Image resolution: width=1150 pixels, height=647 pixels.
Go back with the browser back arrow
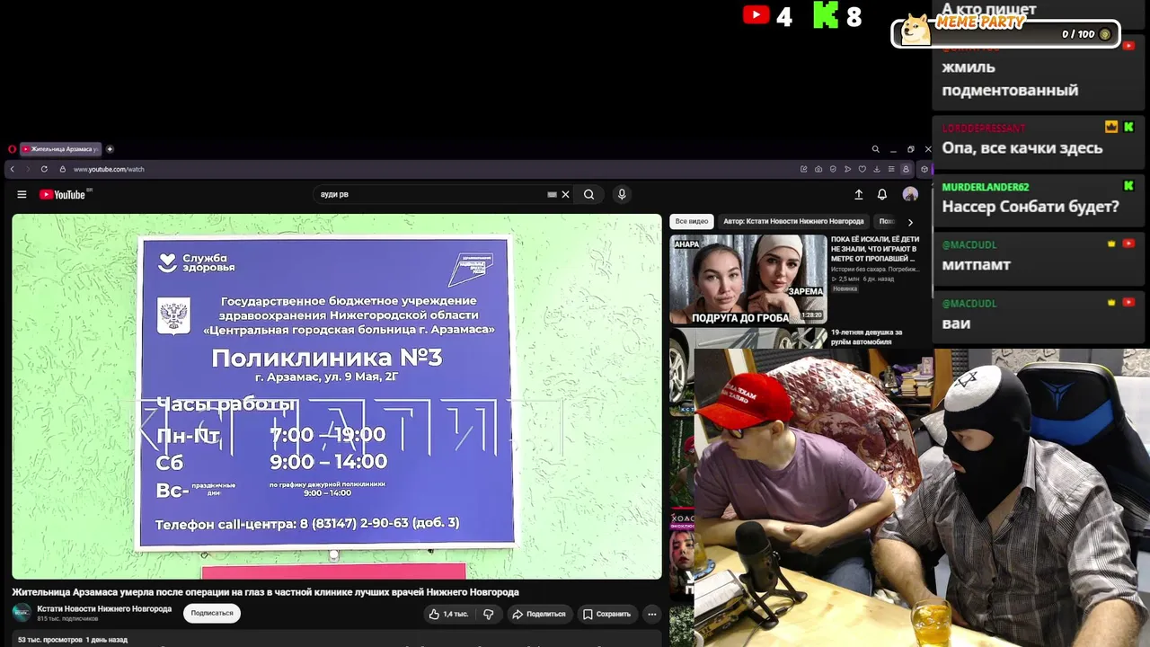[12, 169]
